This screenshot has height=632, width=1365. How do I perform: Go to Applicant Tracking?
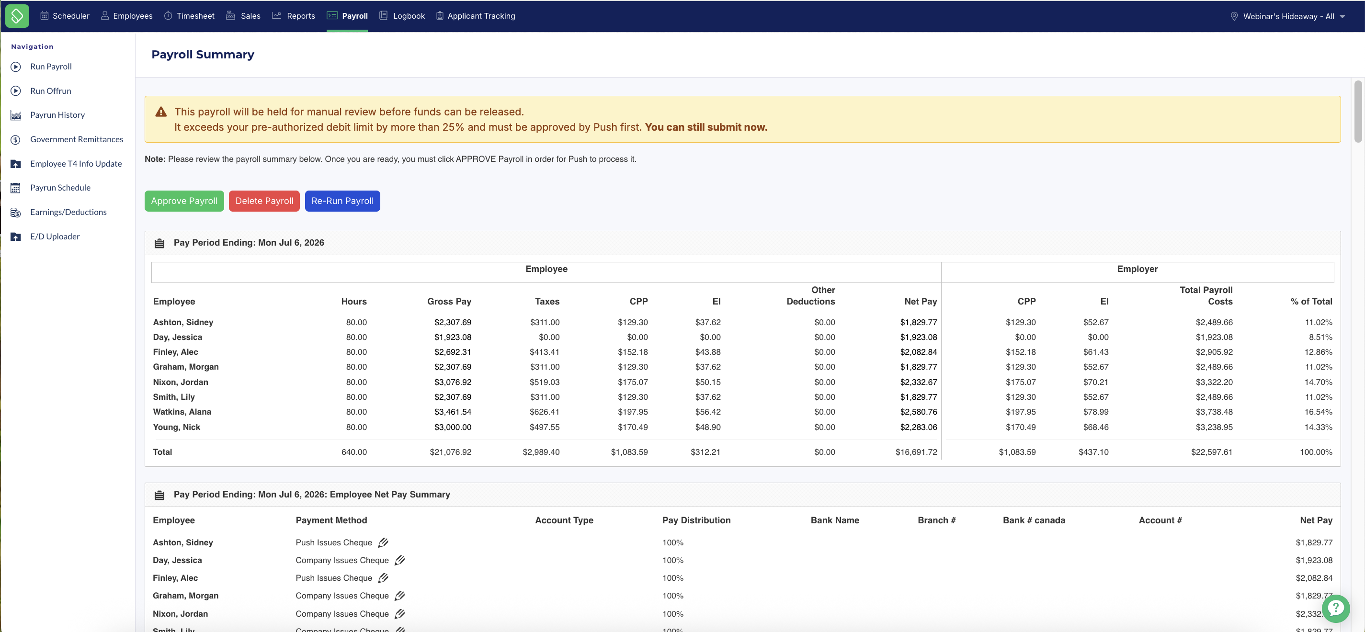(x=475, y=16)
